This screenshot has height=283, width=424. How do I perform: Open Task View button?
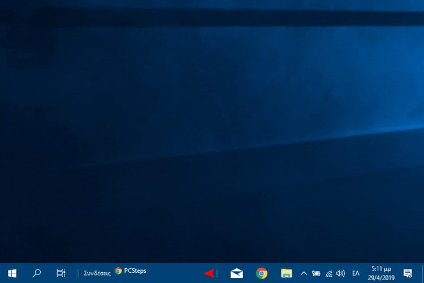(61, 273)
